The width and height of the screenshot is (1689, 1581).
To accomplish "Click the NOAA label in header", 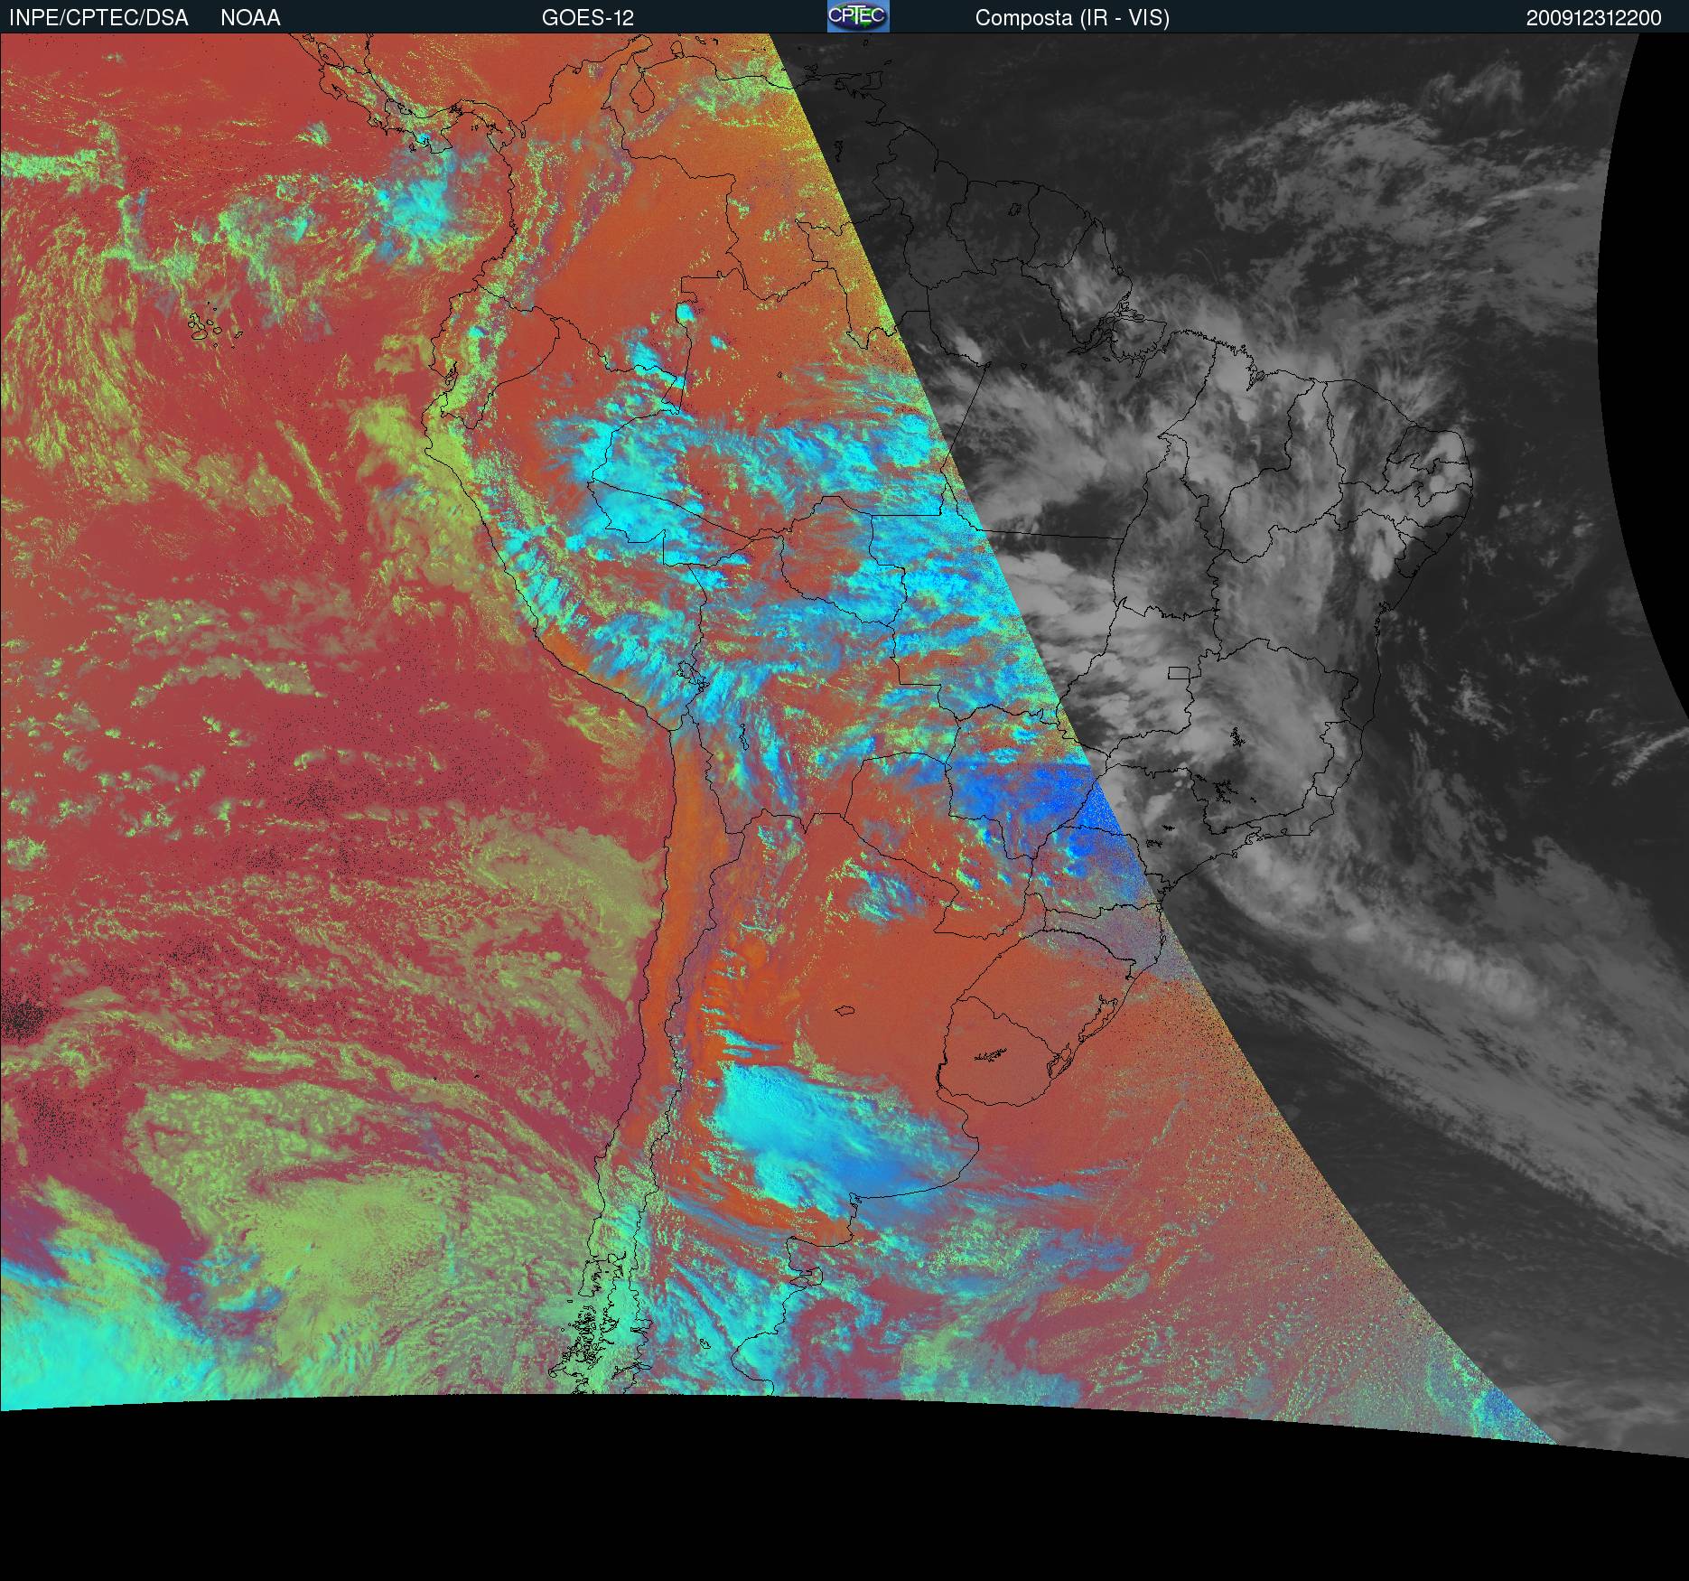I will (250, 18).
